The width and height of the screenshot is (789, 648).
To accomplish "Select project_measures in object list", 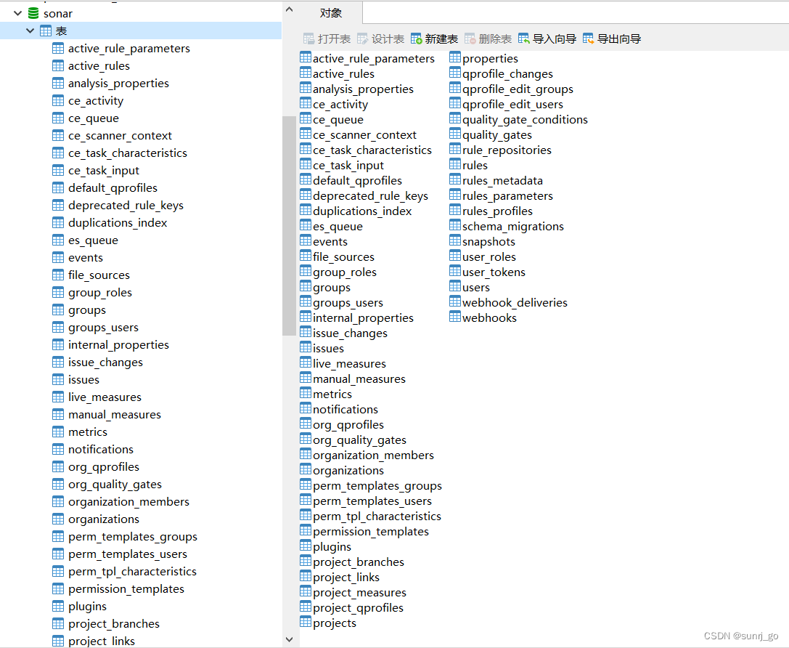I will coord(359,593).
